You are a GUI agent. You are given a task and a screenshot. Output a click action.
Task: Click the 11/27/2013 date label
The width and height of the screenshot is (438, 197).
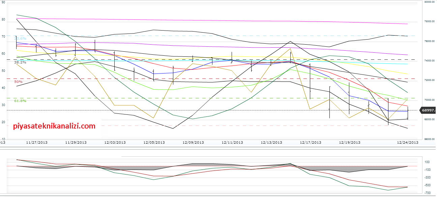37,142
